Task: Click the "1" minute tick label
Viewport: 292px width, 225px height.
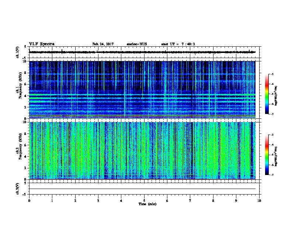Action: click(x=52, y=201)
